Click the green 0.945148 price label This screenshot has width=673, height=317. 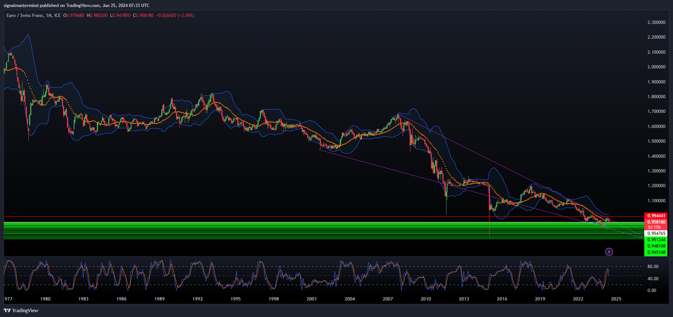click(656, 252)
